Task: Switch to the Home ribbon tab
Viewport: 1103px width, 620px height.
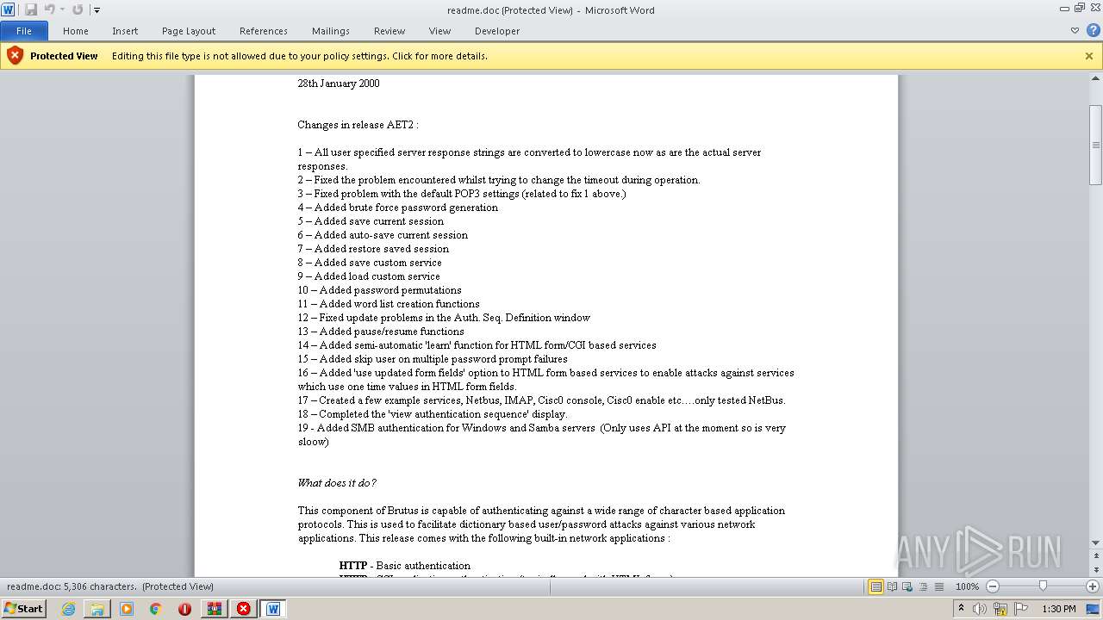Action: click(x=76, y=31)
